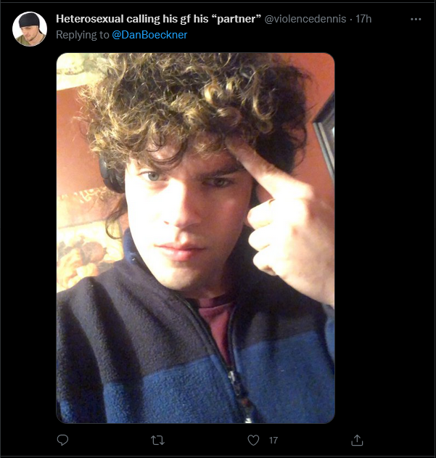This screenshot has height=458, width=436.
Task: Open the share options icon
Action: tap(357, 440)
